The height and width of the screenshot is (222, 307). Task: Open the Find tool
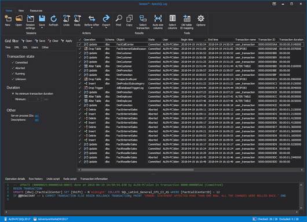point(119,20)
